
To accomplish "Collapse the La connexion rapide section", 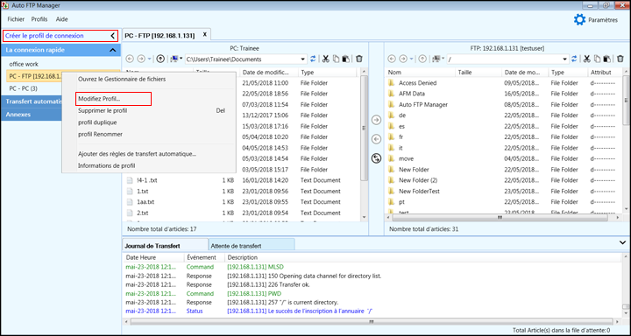I will (x=113, y=50).
